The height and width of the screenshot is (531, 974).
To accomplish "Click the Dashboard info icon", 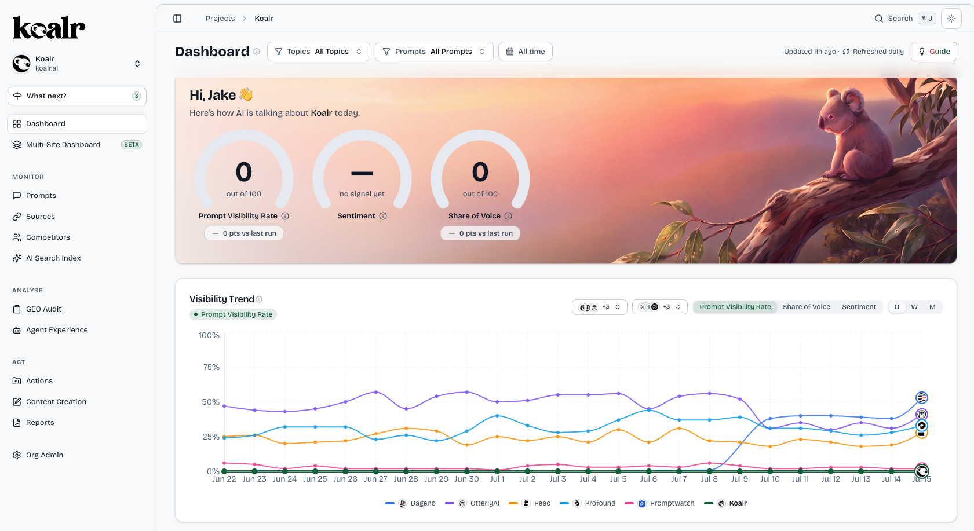I will (x=257, y=52).
